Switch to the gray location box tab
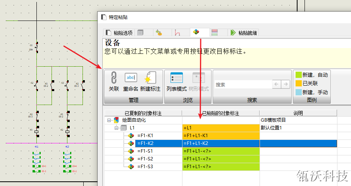351x186 pixels. point(140,33)
